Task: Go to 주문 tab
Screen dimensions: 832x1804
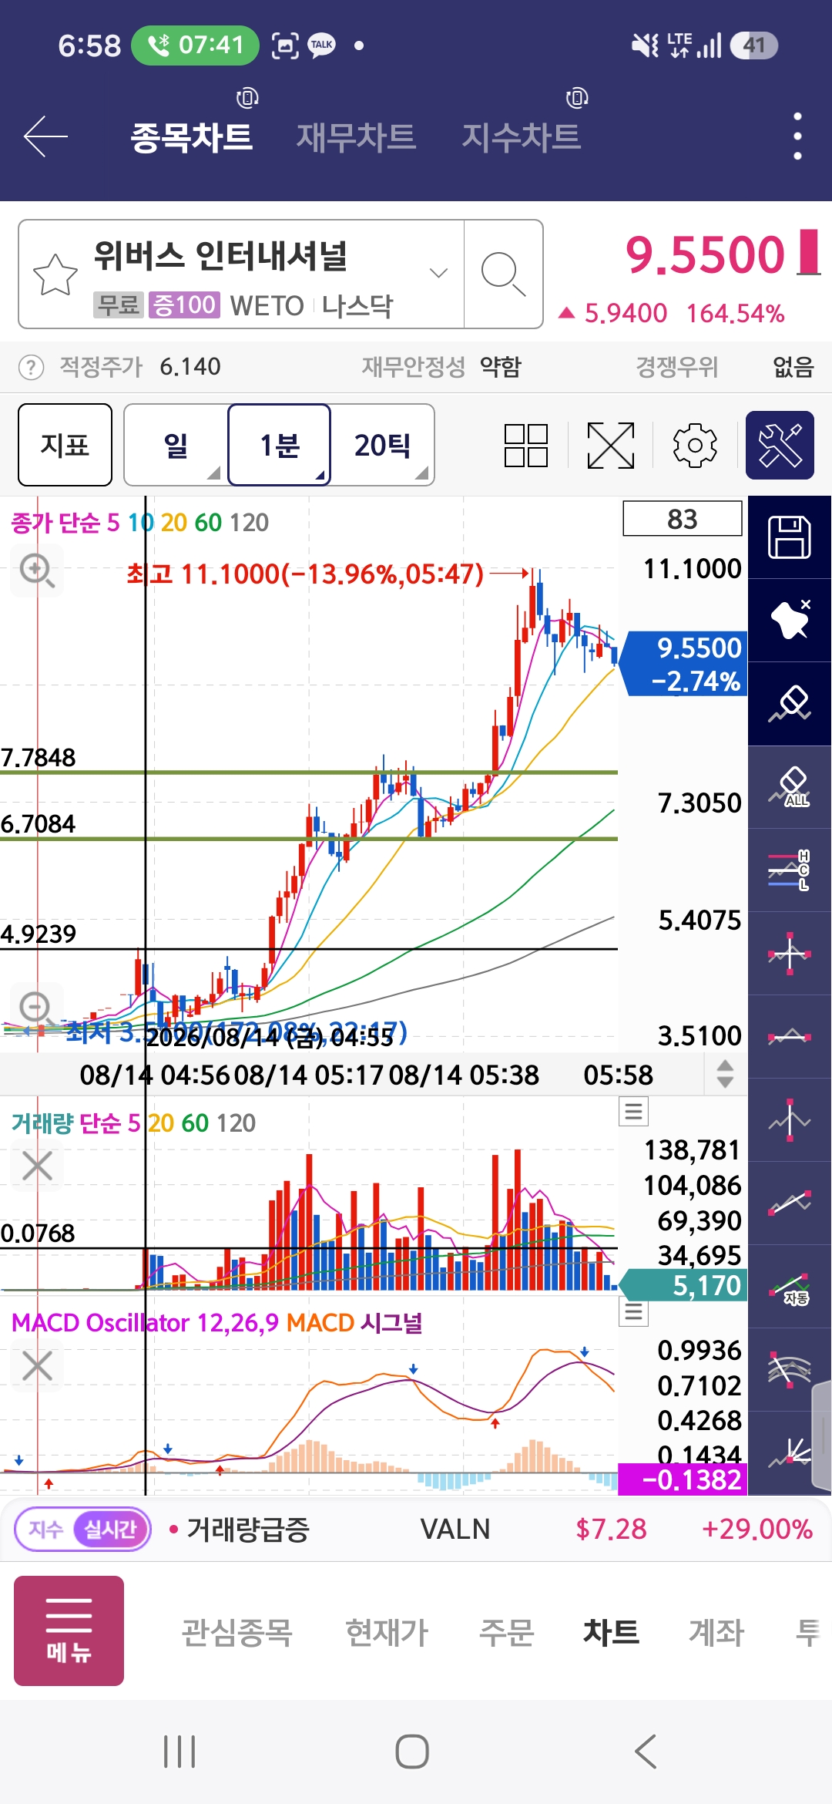Action: 506,1632
